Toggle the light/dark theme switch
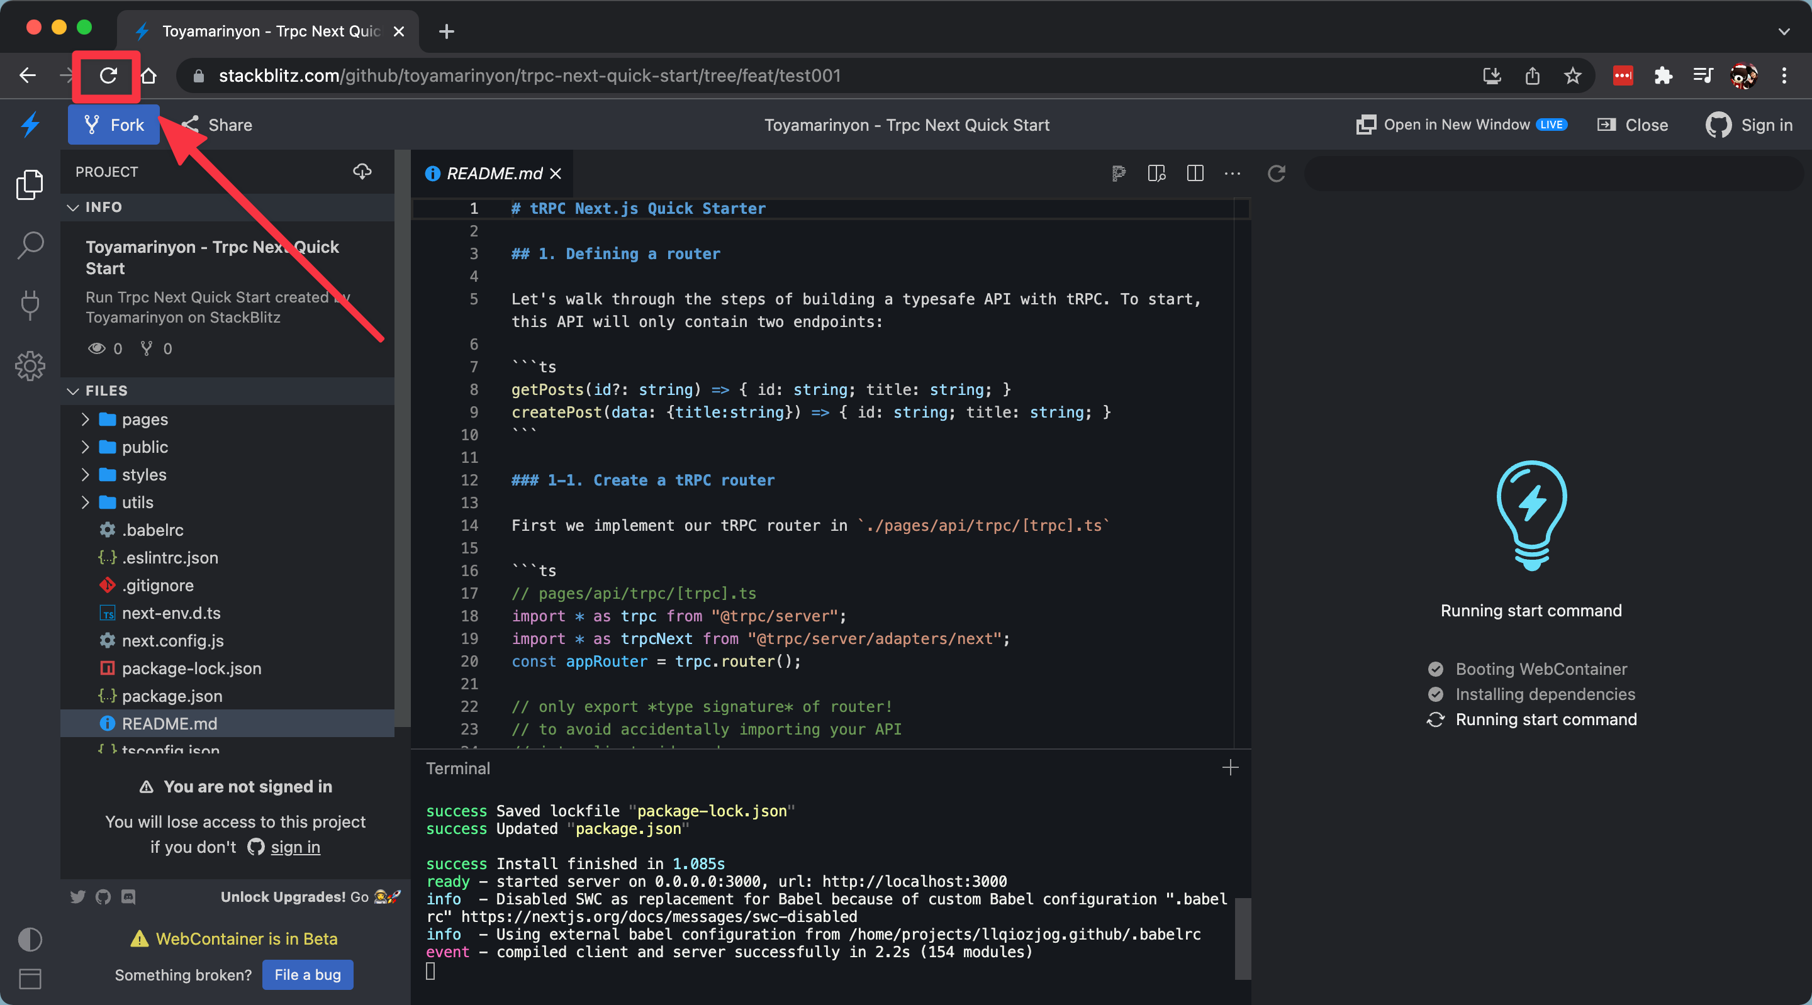This screenshot has width=1812, height=1005. tap(30, 939)
